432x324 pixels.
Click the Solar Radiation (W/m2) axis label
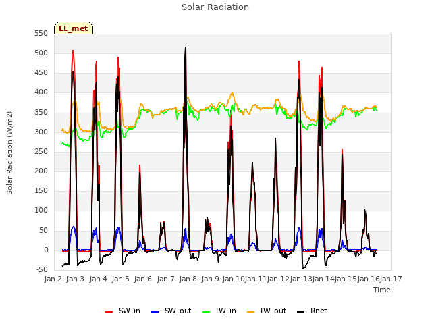(x=9, y=153)
